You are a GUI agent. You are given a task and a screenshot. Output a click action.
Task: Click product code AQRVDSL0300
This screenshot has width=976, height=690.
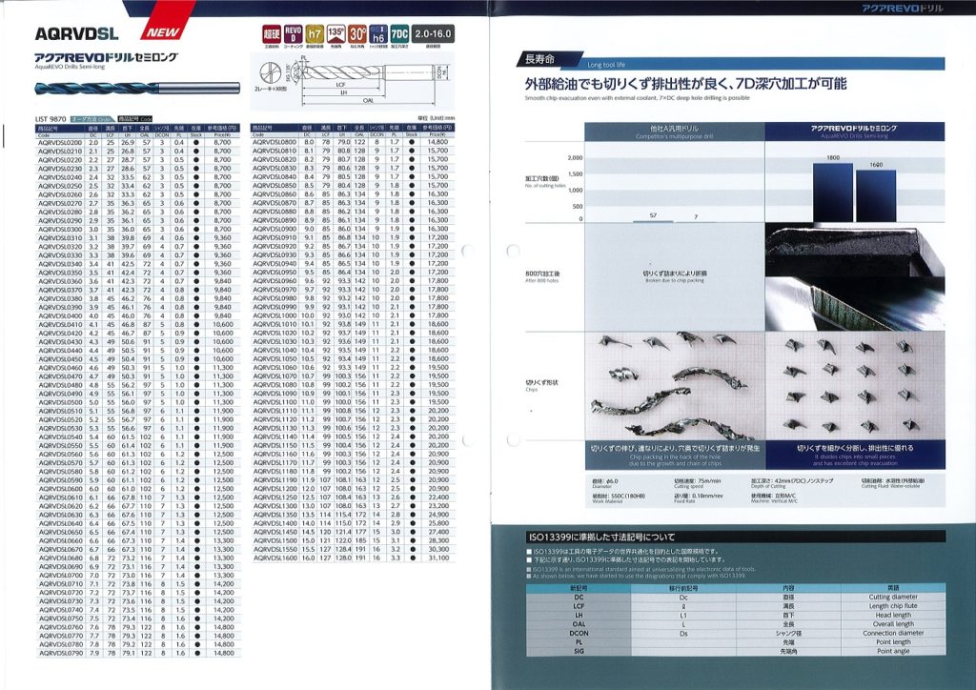(60, 229)
